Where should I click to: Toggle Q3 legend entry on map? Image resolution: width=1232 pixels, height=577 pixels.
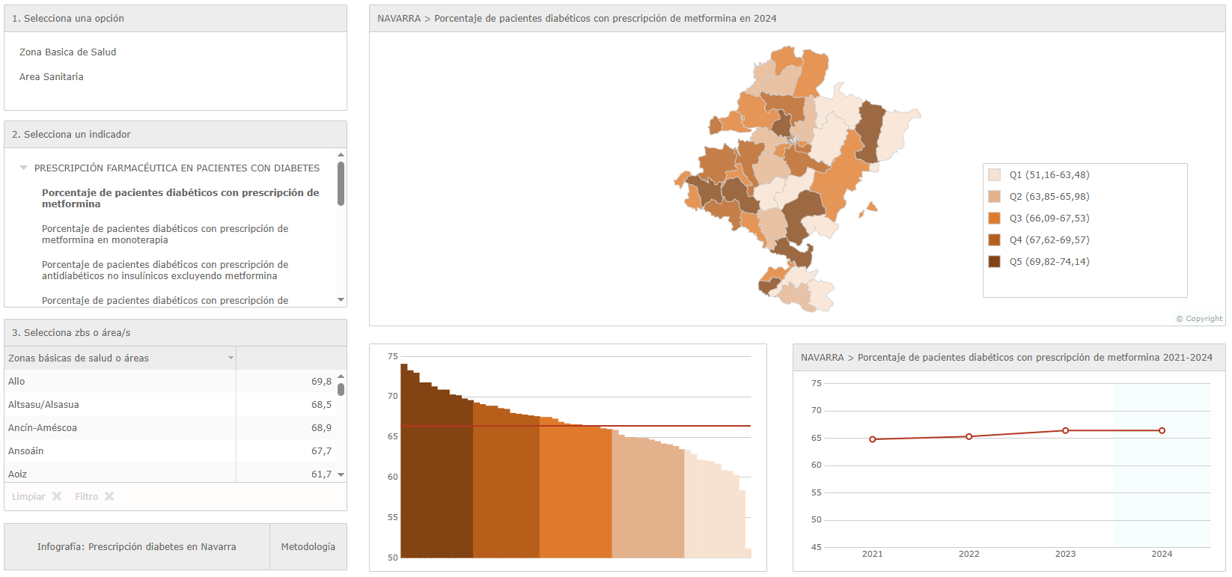[1049, 219]
